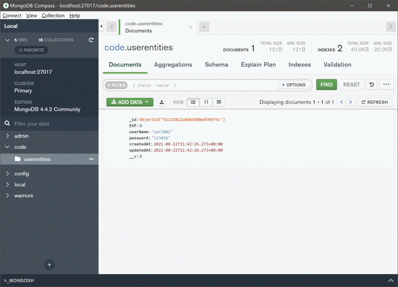Click the MongoDB 4.4.2 Community edition text
Viewport: 398px width, 287px height.
[x=47, y=109]
